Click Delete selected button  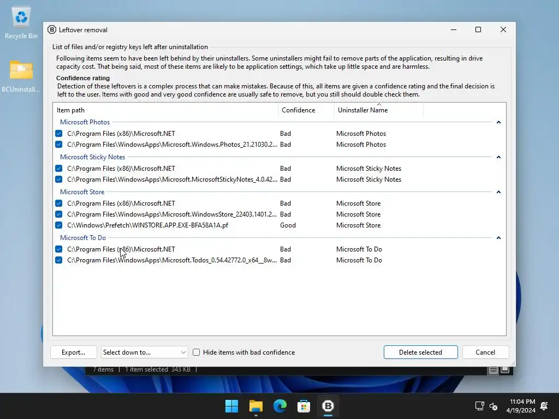click(x=421, y=352)
